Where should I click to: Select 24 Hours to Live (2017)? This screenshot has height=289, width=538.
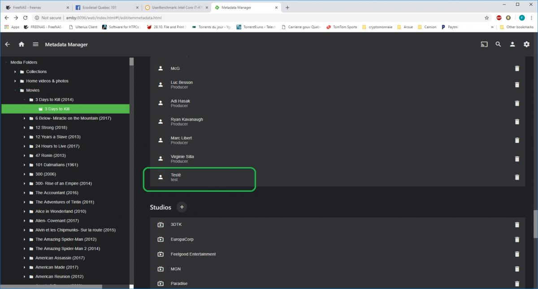57,146
